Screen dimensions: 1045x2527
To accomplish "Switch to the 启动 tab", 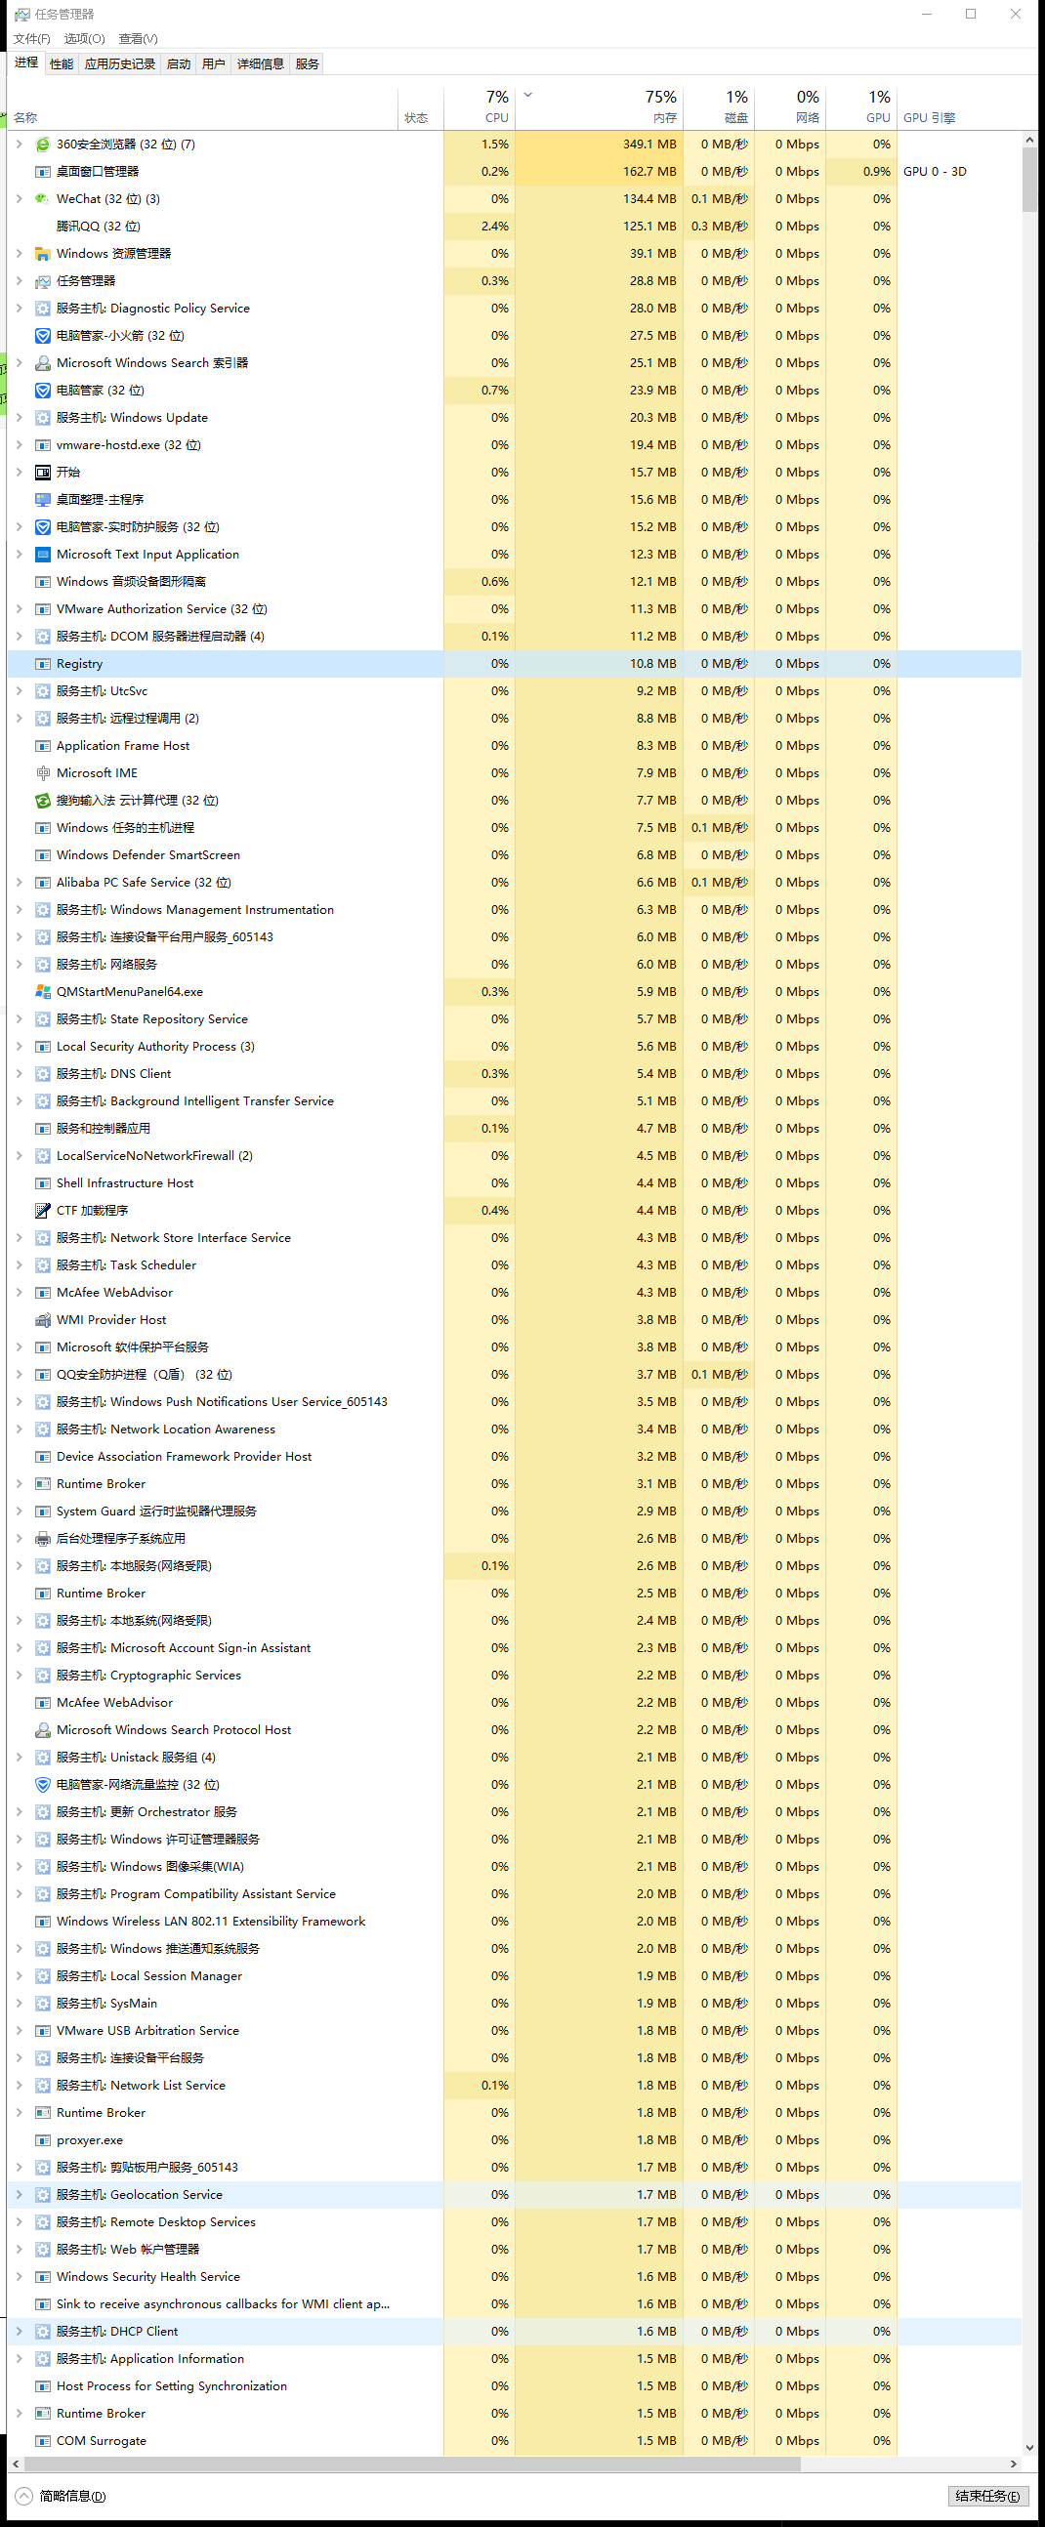I will coord(179,63).
